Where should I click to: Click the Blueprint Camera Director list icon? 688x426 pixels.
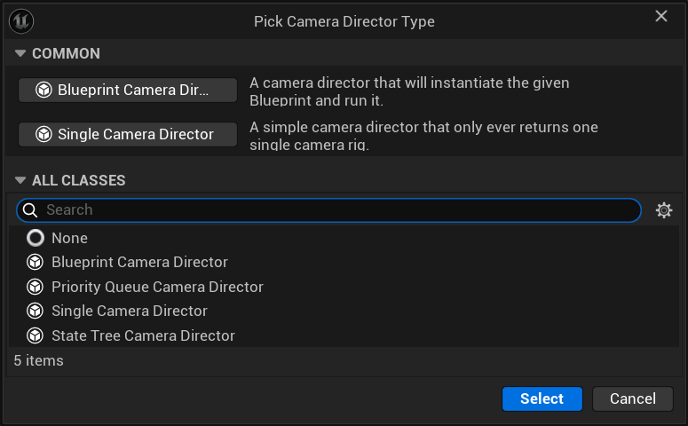coord(36,263)
